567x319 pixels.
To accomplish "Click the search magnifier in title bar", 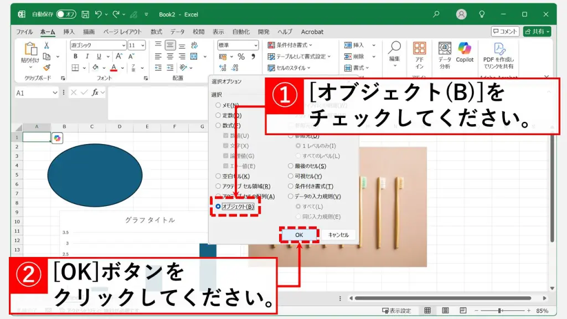I will (x=436, y=14).
